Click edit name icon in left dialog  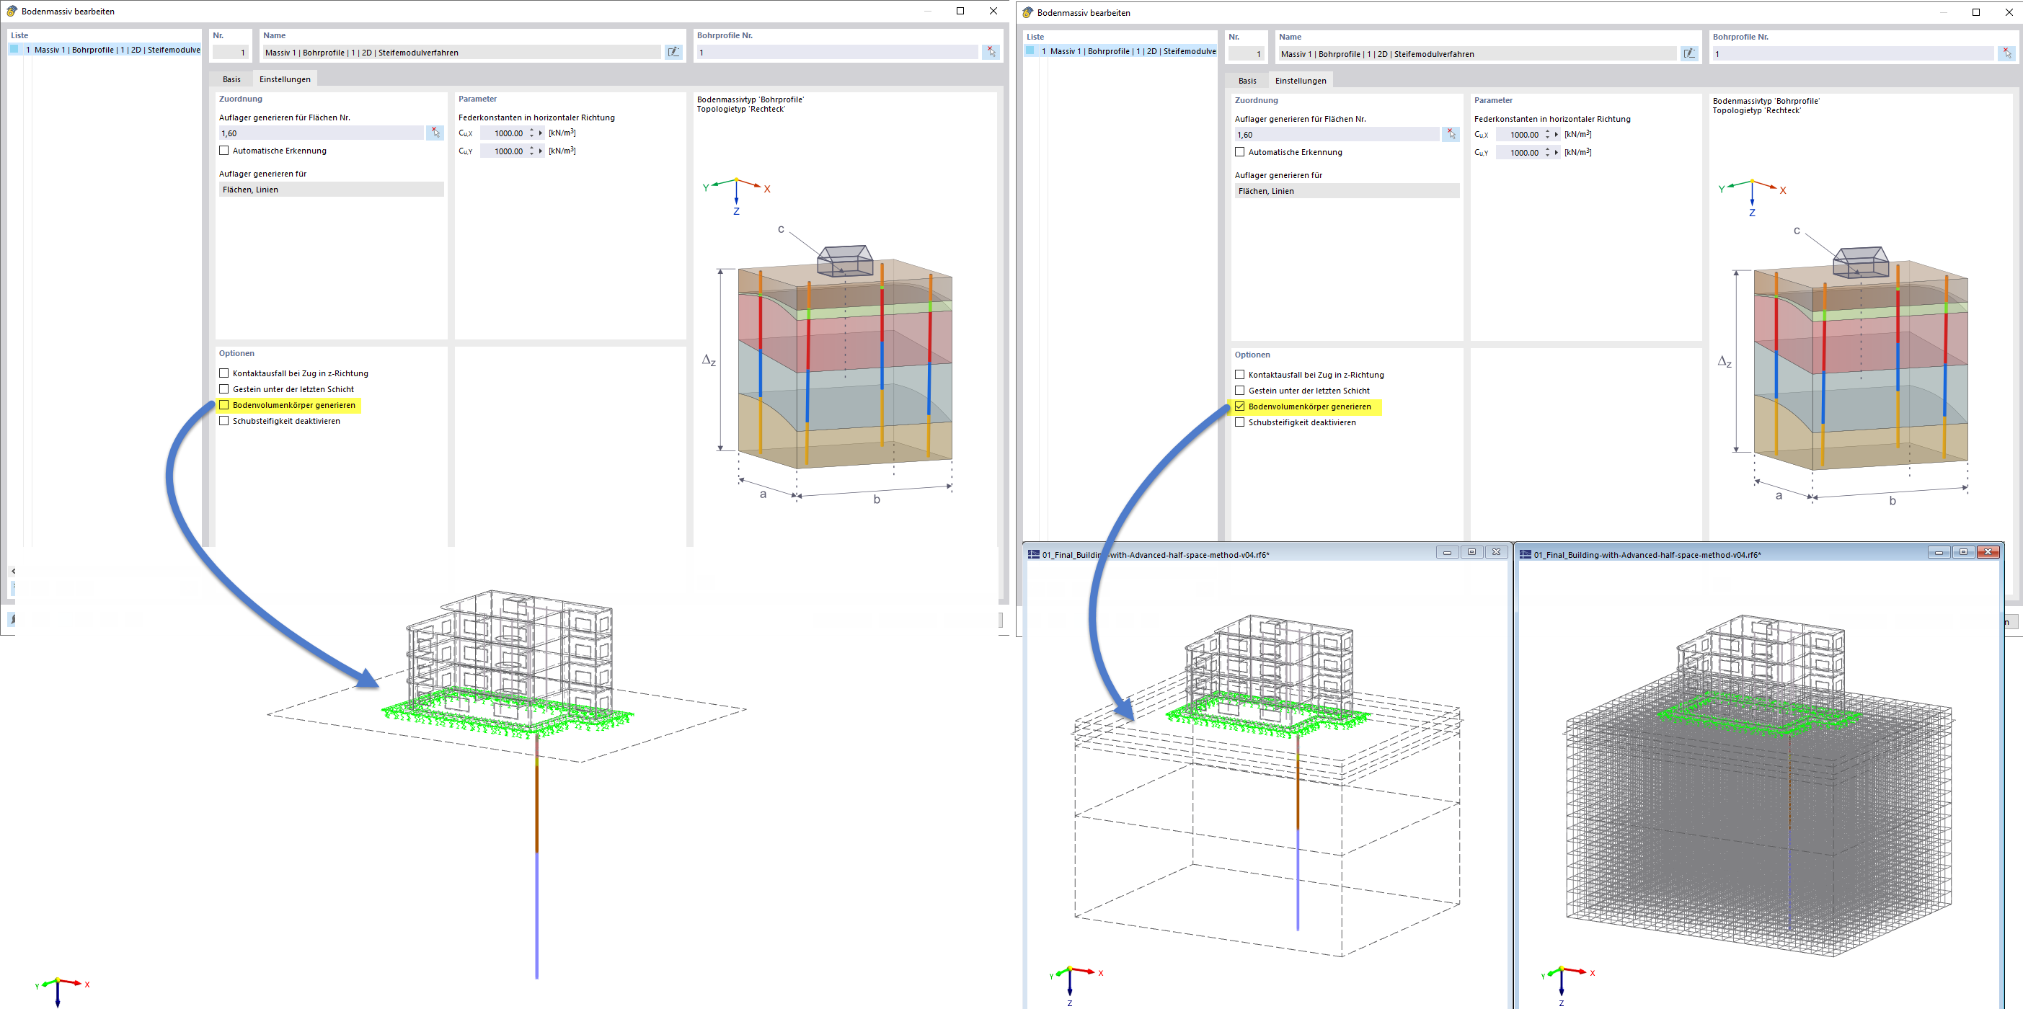click(x=673, y=53)
